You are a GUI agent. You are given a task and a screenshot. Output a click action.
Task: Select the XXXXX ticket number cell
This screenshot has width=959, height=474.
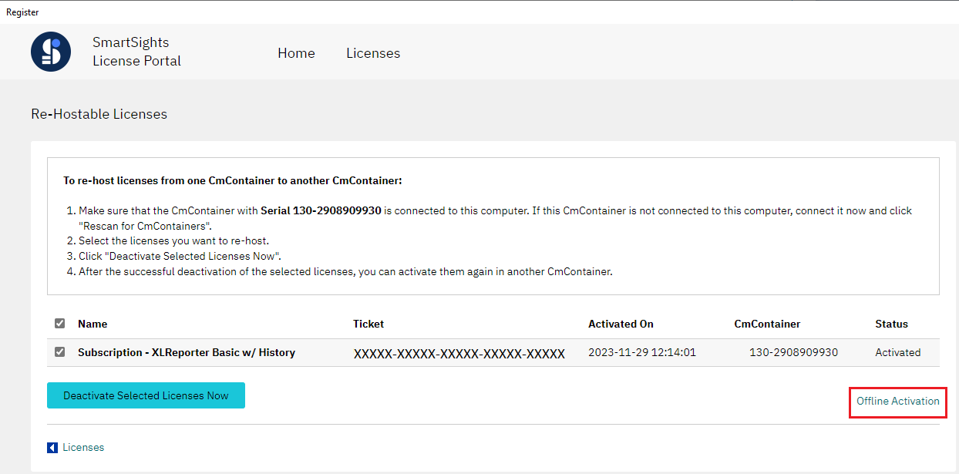click(459, 354)
